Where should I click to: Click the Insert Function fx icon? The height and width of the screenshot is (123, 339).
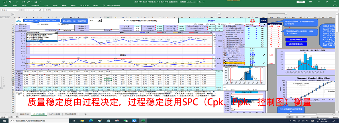click(x=40, y=10)
